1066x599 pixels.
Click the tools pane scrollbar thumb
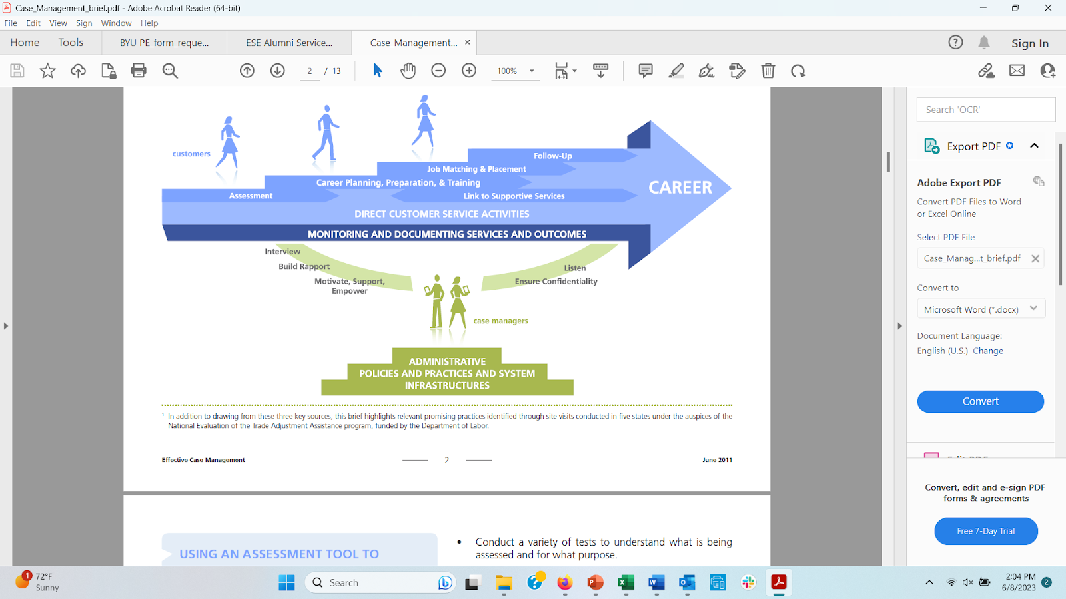pyautogui.click(x=1060, y=213)
